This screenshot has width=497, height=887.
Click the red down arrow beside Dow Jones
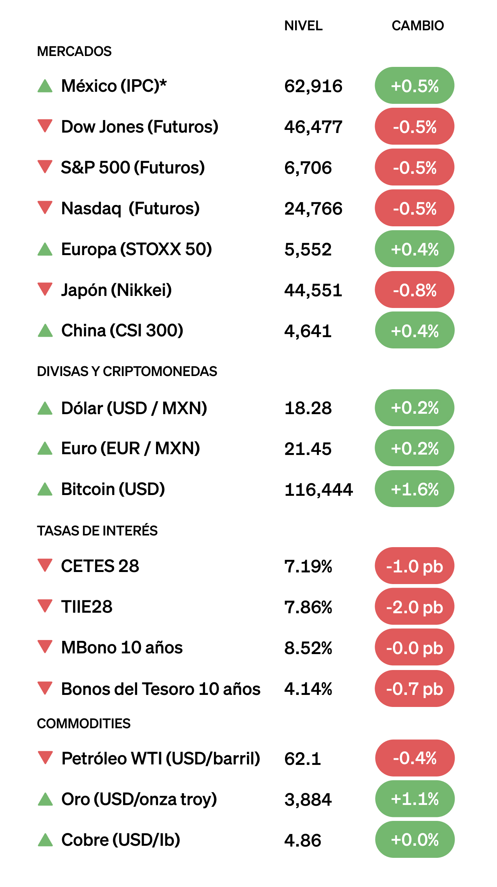pos(45,126)
